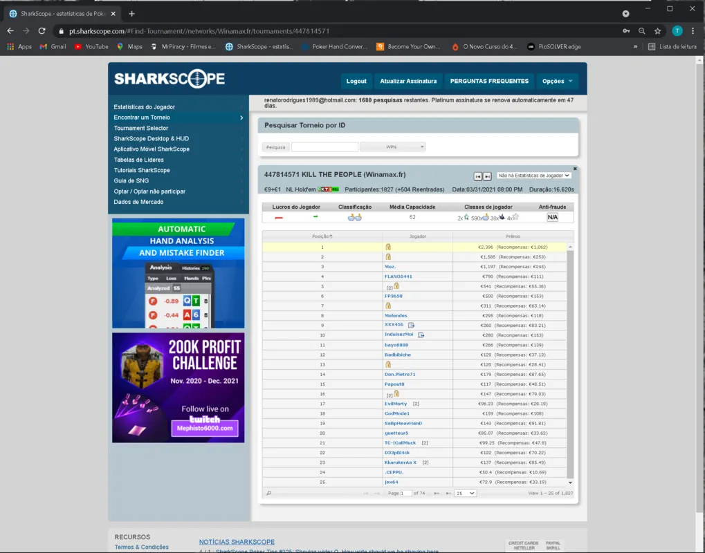Click the search magnifier icon under the table

click(x=269, y=493)
